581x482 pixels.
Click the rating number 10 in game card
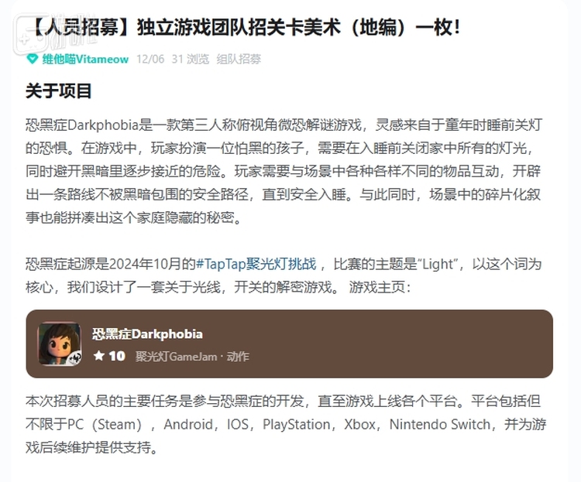click(x=116, y=356)
